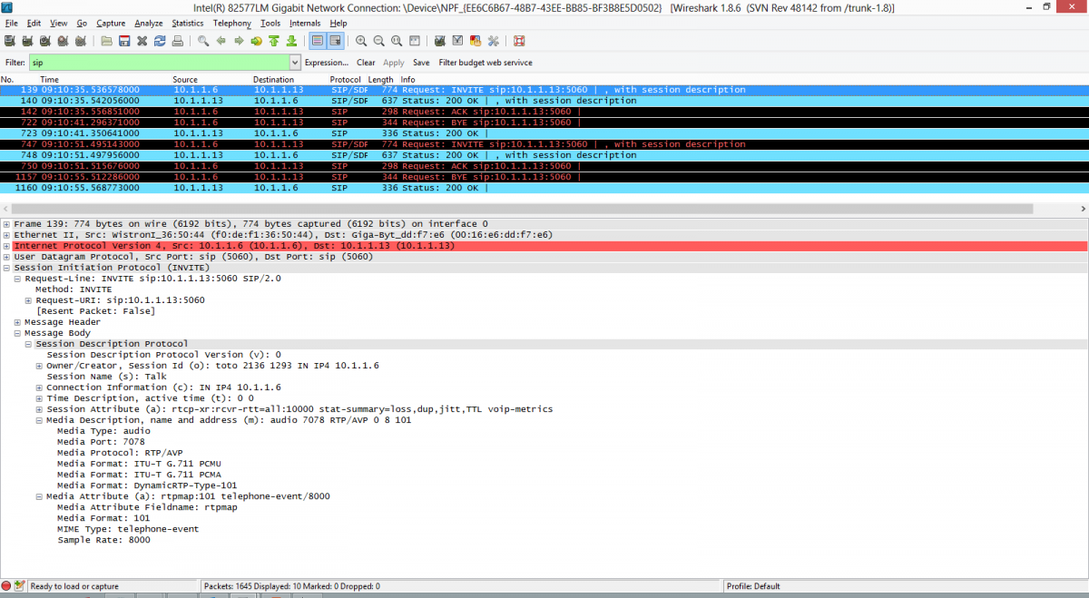Open the File menu
This screenshot has width=1089, height=598.
(x=11, y=23)
